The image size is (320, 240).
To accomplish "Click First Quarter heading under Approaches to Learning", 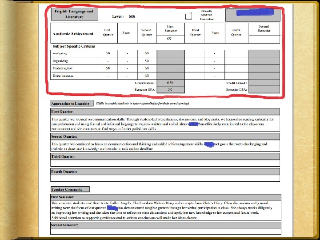I will click(x=165, y=112).
